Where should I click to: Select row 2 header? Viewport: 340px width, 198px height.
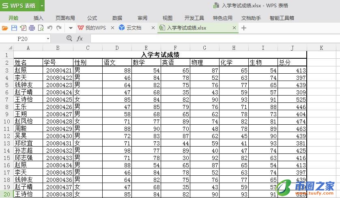pos(7,63)
